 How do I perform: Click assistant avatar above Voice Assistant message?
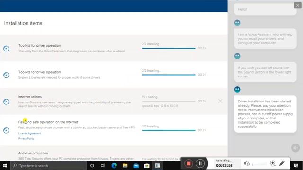(237, 23)
